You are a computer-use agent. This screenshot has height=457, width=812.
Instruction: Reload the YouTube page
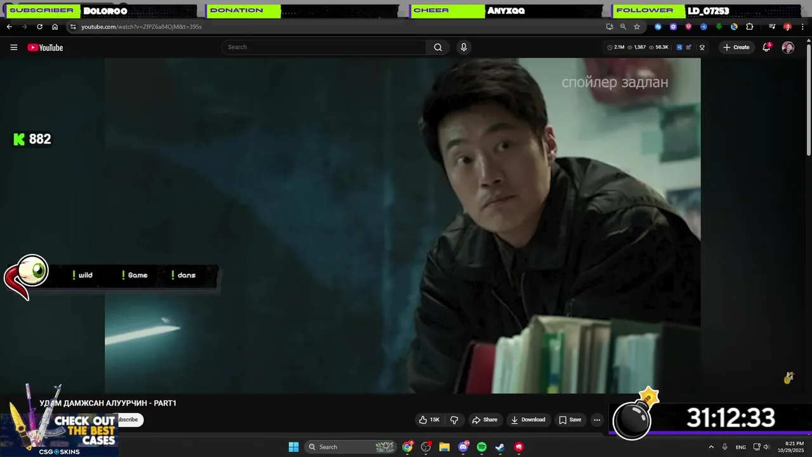39,27
